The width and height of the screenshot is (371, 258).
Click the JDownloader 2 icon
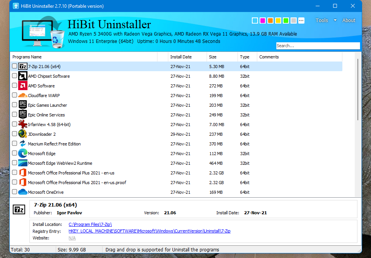click(23, 134)
